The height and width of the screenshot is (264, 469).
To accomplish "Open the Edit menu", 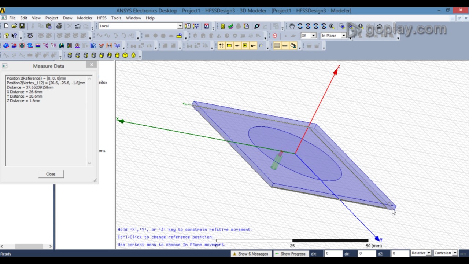I will point(23,18).
